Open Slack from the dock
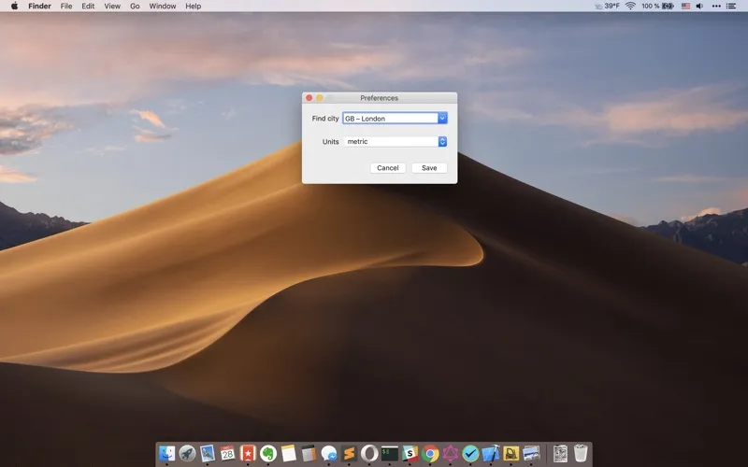This screenshot has height=467, width=748. click(x=410, y=453)
